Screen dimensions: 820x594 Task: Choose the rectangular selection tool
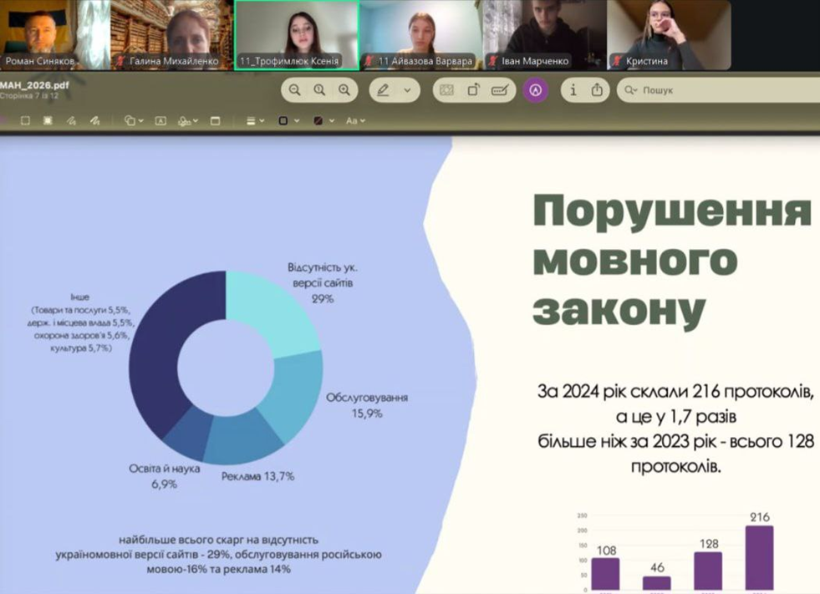(x=25, y=121)
